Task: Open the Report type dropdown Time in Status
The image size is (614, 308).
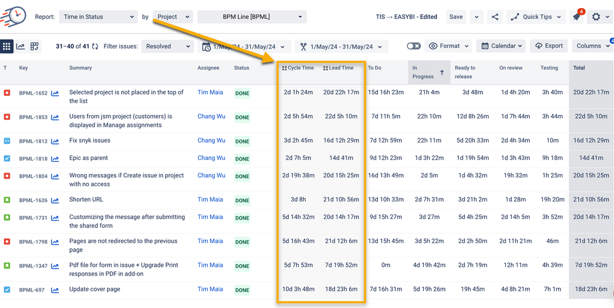Action: pos(98,17)
